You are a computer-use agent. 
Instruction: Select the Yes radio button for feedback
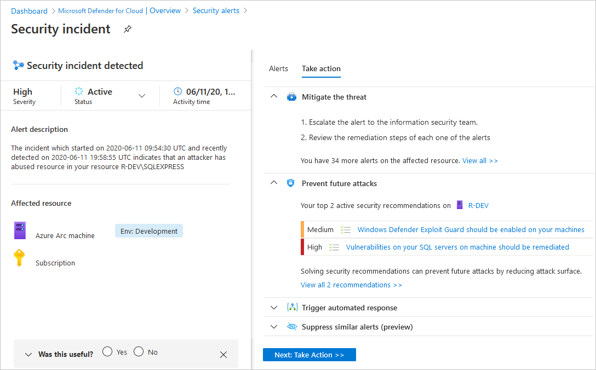pos(107,351)
